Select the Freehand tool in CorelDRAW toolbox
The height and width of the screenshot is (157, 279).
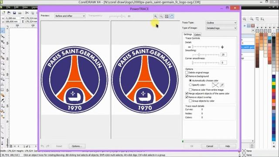coord(3,52)
